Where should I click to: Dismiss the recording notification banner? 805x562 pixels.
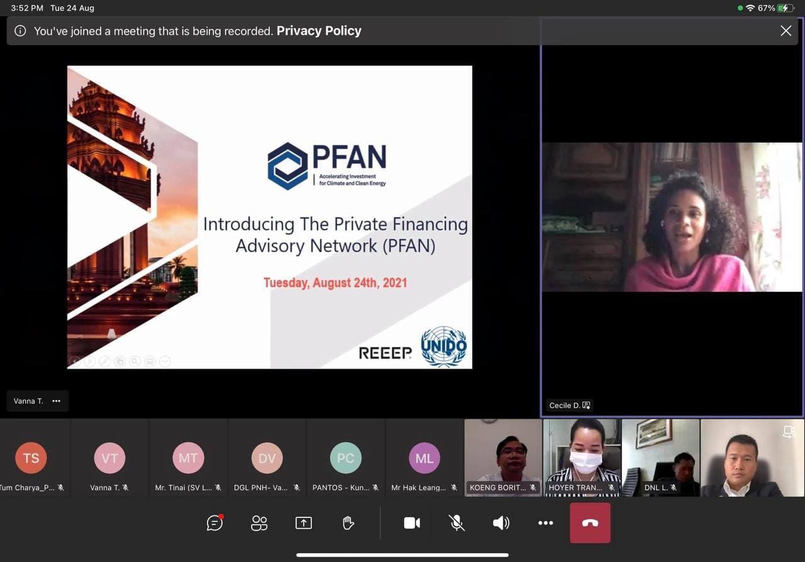786,31
